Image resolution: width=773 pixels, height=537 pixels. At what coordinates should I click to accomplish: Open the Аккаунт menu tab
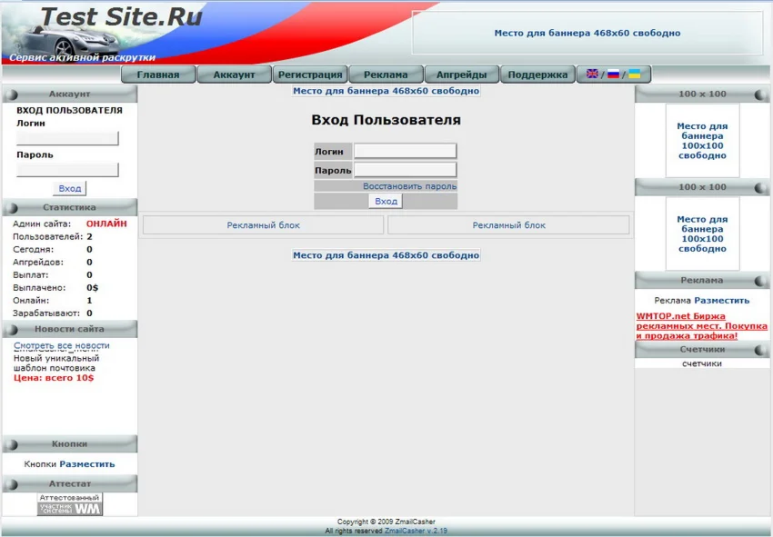click(234, 75)
